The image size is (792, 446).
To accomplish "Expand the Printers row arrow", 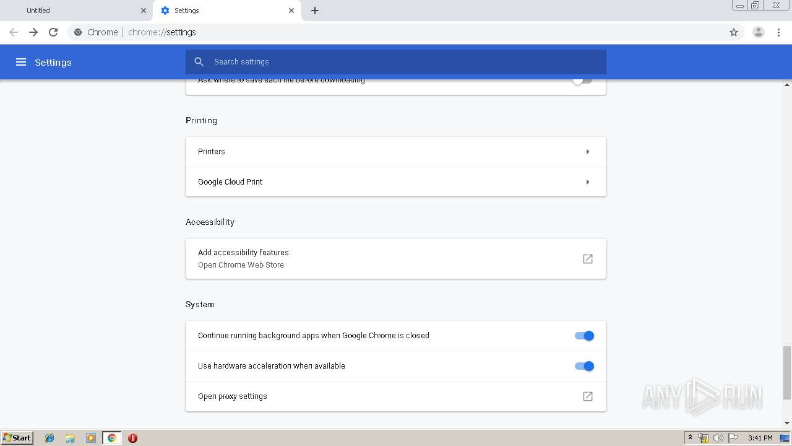I will (588, 152).
